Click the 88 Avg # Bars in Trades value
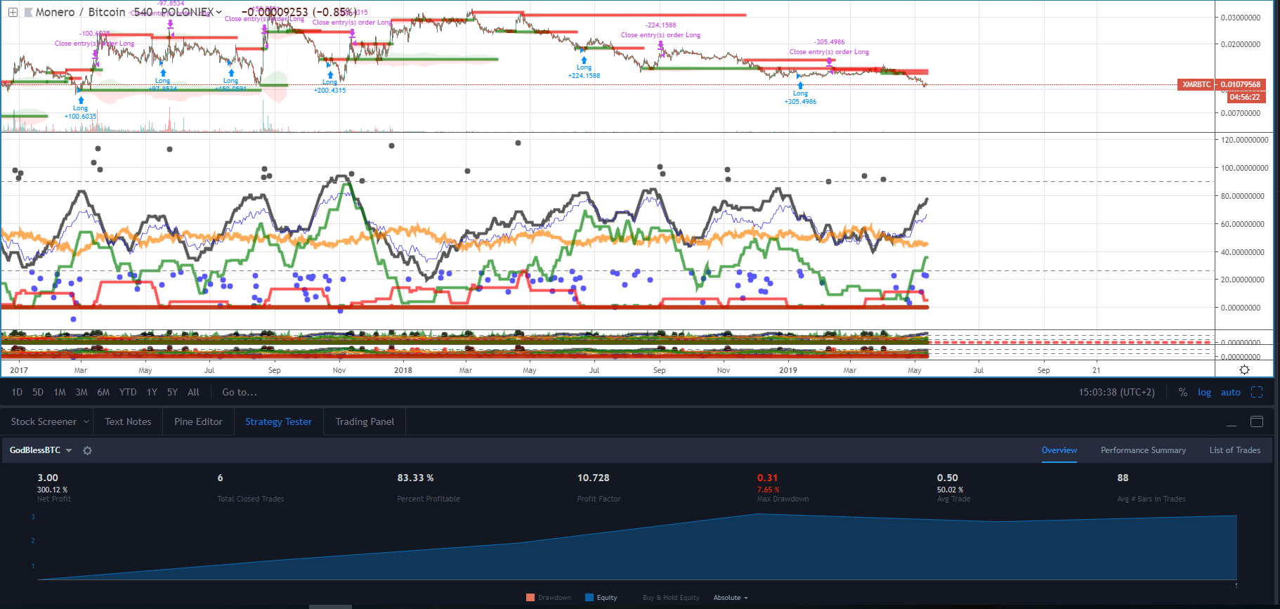This screenshot has width=1280, height=609. [x=1123, y=478]
